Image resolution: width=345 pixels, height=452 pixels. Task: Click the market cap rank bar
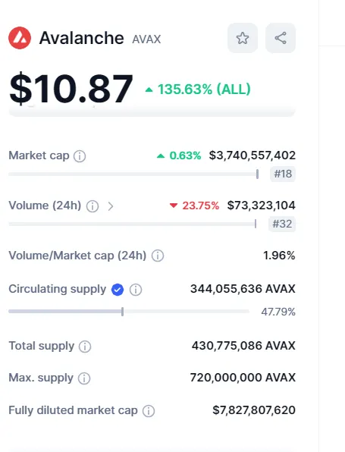tap(133, 174)
